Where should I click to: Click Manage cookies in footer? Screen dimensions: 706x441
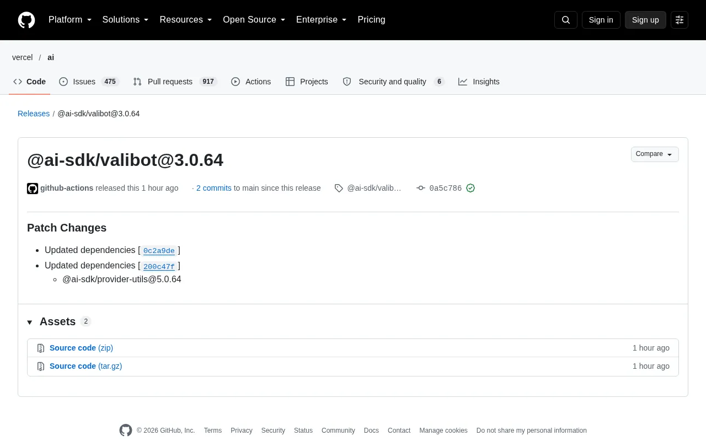[x=443, y=431]
